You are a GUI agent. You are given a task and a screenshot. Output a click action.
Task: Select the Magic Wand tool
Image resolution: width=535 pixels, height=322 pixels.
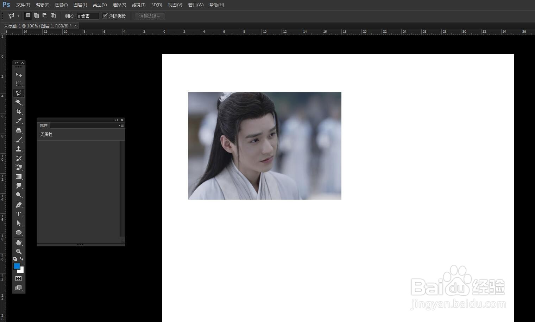pos(19,102)
